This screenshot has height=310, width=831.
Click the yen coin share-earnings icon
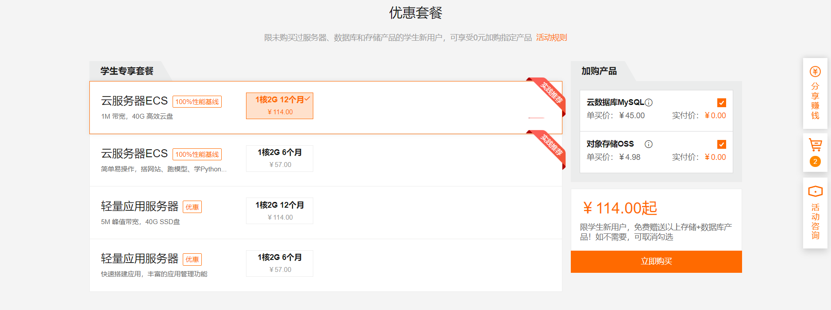coord(815,72)
